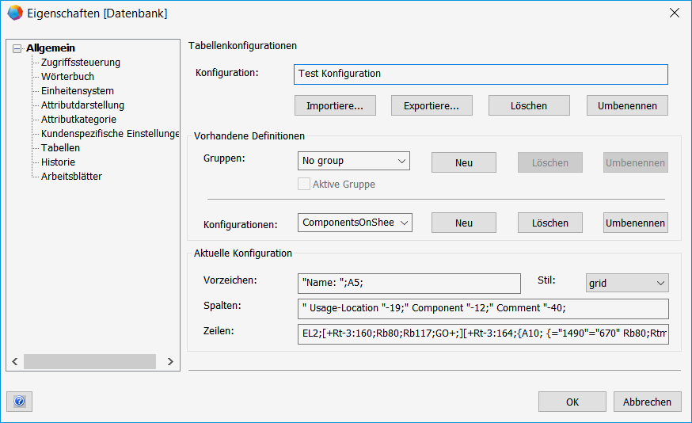Click the Importiere... button

(335, 105)
